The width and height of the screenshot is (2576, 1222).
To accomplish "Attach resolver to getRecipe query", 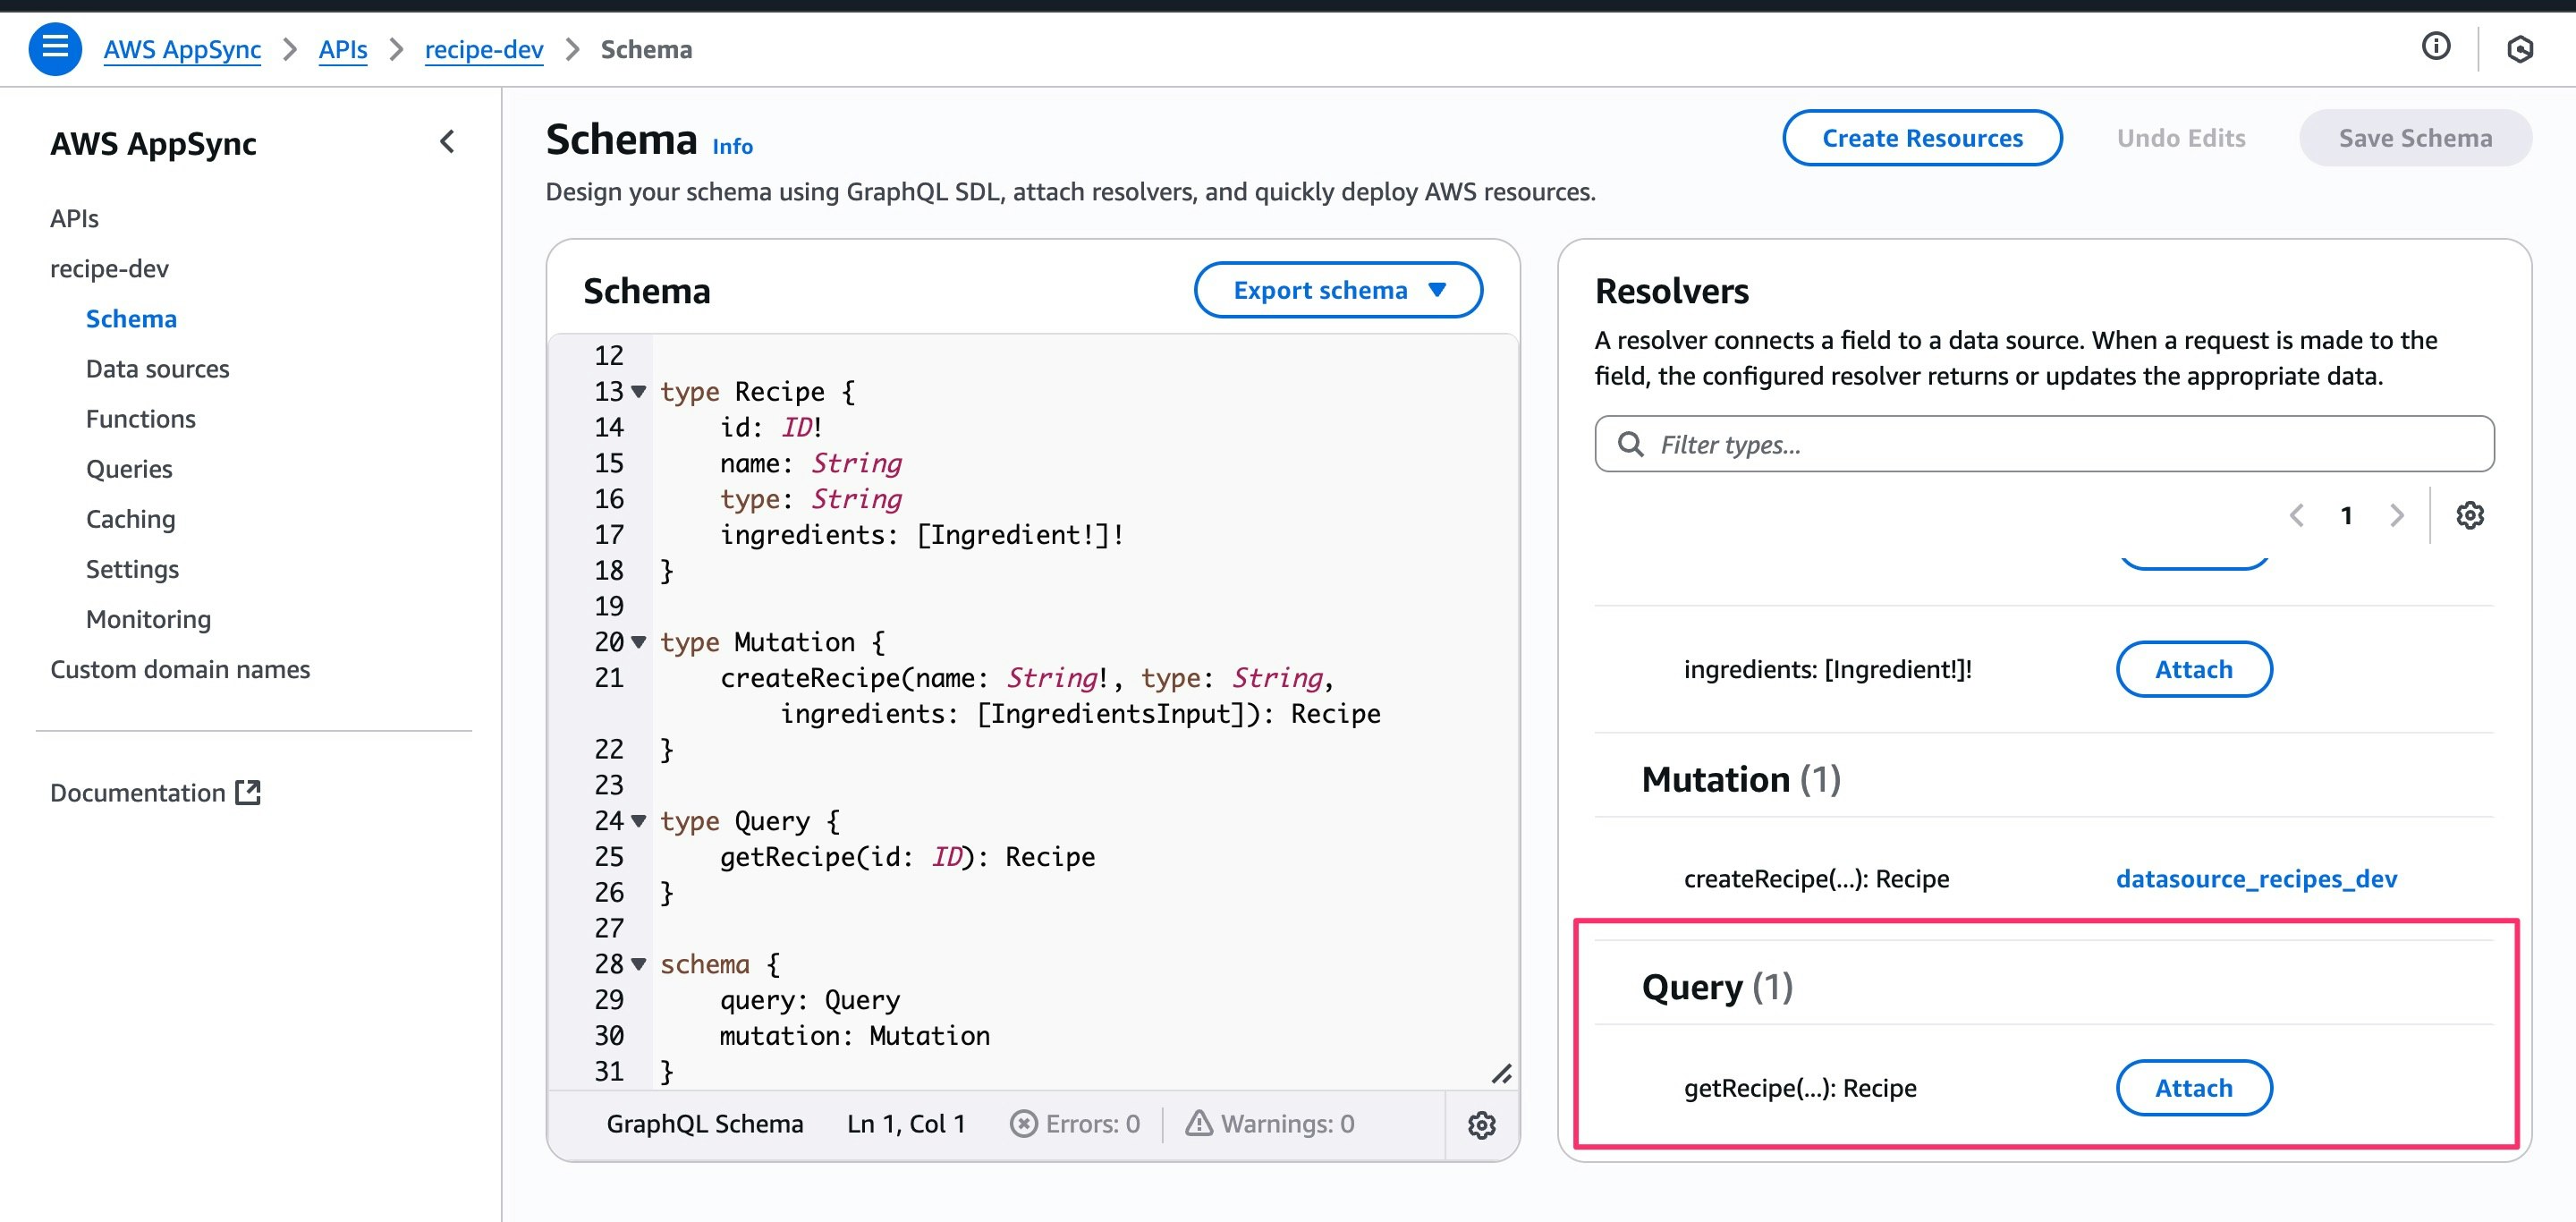I will click(2193, 1088).
